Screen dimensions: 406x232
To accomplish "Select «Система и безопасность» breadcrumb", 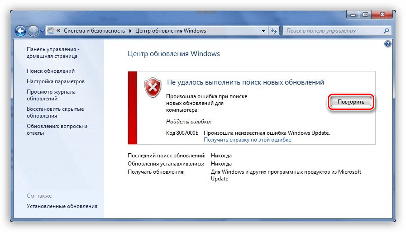I will point(95,31).
